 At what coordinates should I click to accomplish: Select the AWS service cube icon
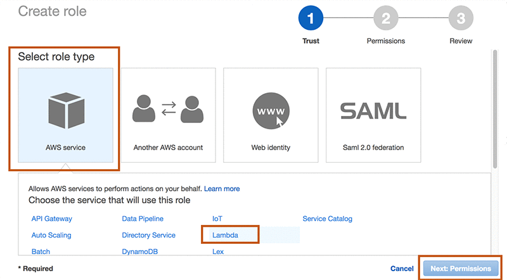[67, 110]
